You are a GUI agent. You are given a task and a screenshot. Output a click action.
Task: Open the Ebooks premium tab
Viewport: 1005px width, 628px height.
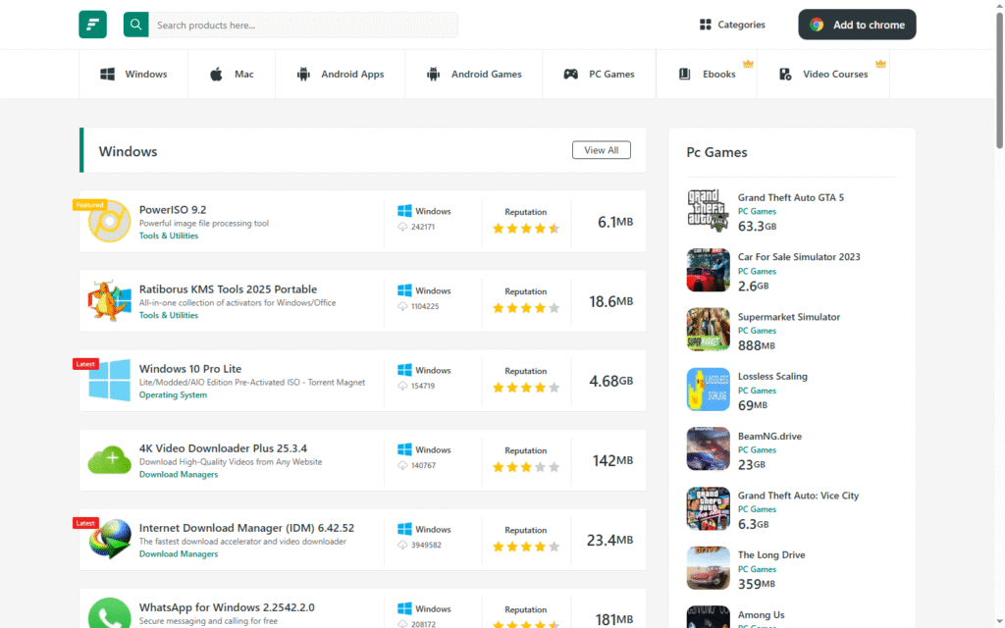click(707, 75)
